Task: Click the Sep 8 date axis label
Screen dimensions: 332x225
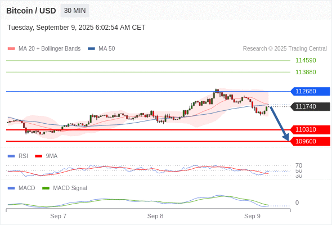Action: (155, 216)
